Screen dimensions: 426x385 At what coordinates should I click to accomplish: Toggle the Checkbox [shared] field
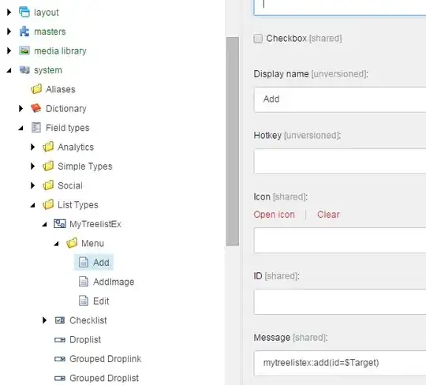tap(258, 39)
